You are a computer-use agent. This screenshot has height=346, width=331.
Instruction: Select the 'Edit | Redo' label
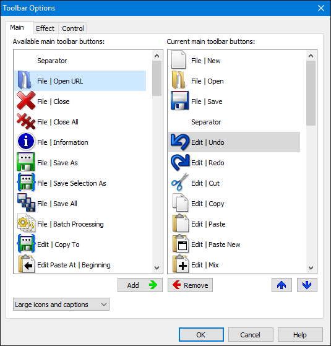pos(208,163)
